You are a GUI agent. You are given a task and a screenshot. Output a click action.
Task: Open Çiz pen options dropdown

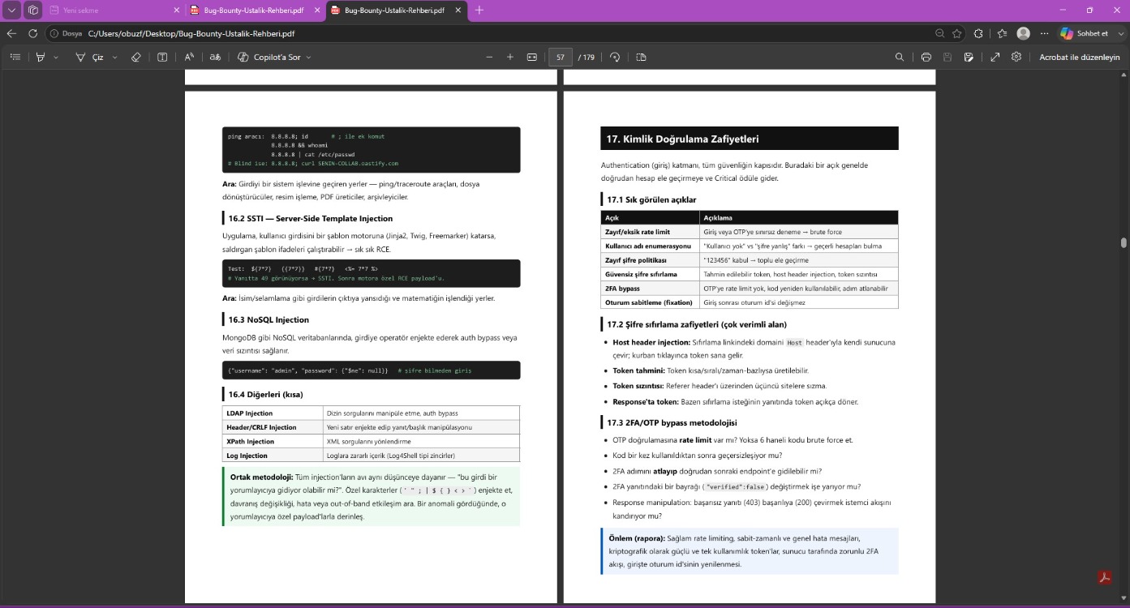[114, 58]
